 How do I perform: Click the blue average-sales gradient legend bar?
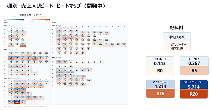pos(14,20)
